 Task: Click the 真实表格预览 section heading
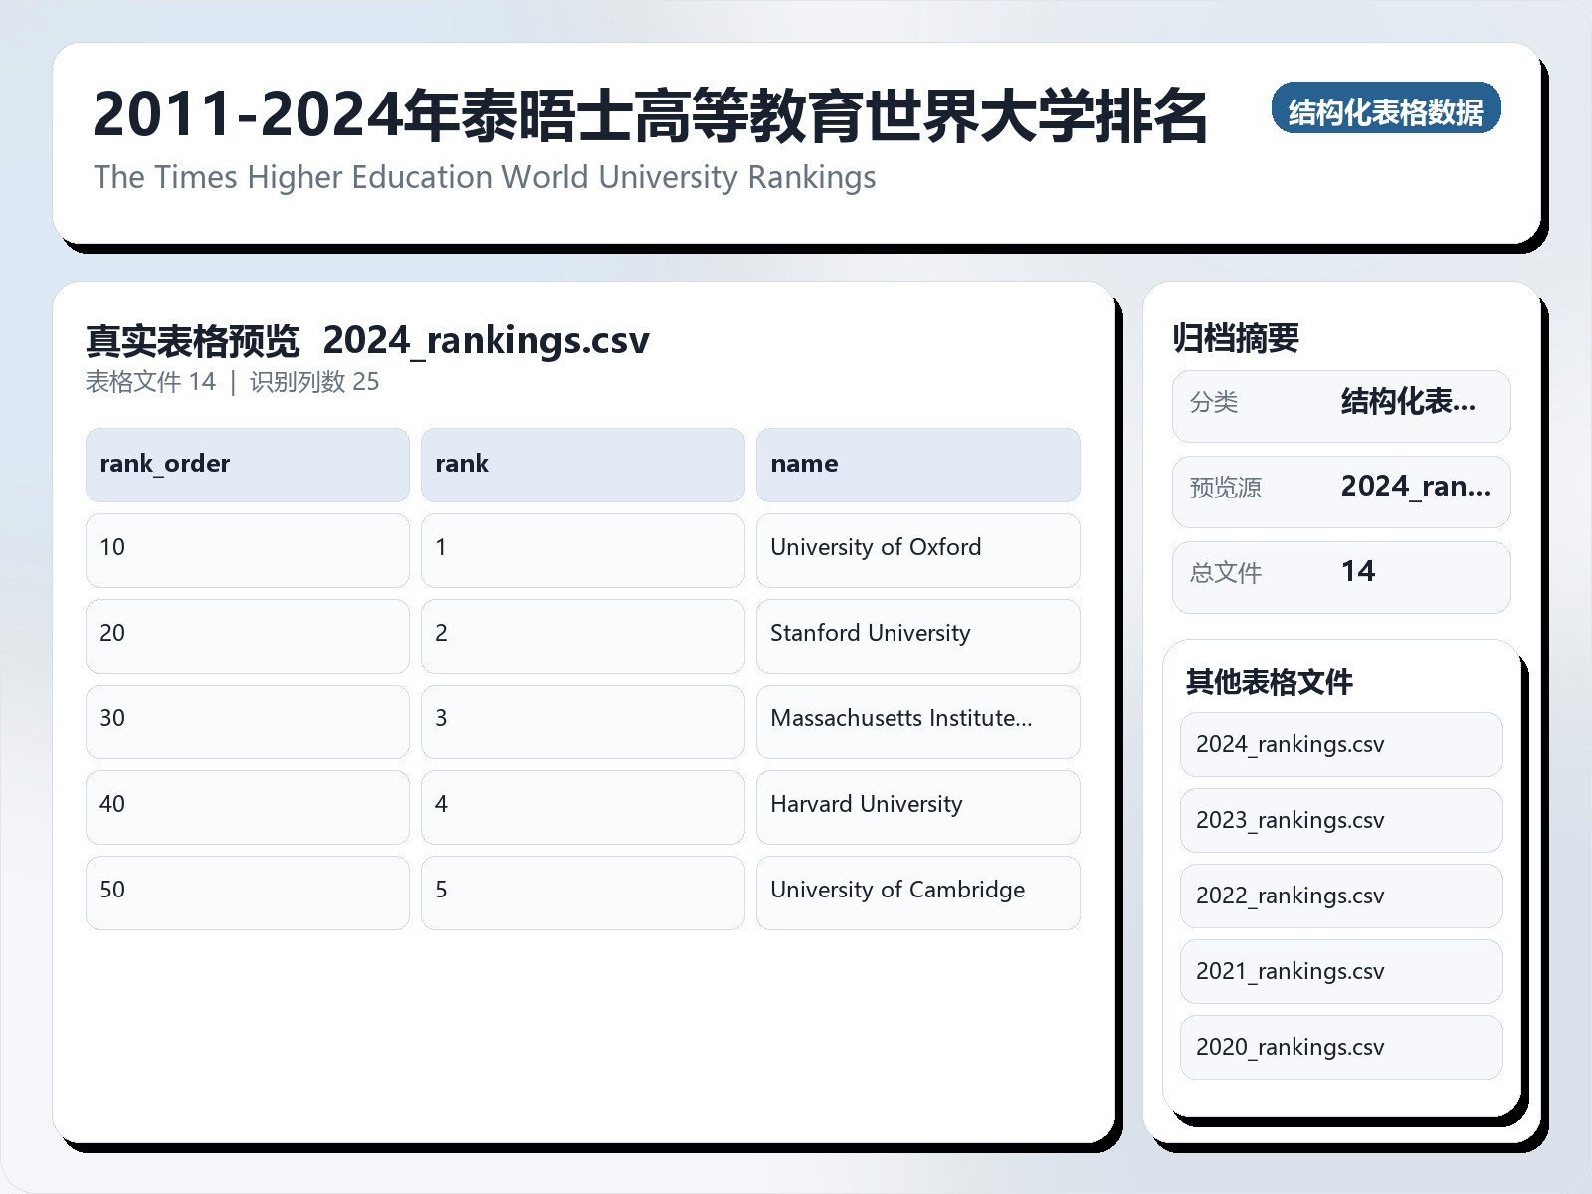[x=193, y=339]
